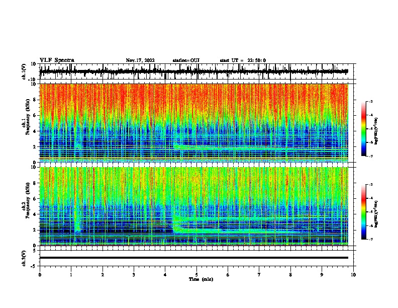The width and height of the screenshot is (398, 308).
Task: Click the ch.1 waveform trace panel
Action: click(196, 71)
